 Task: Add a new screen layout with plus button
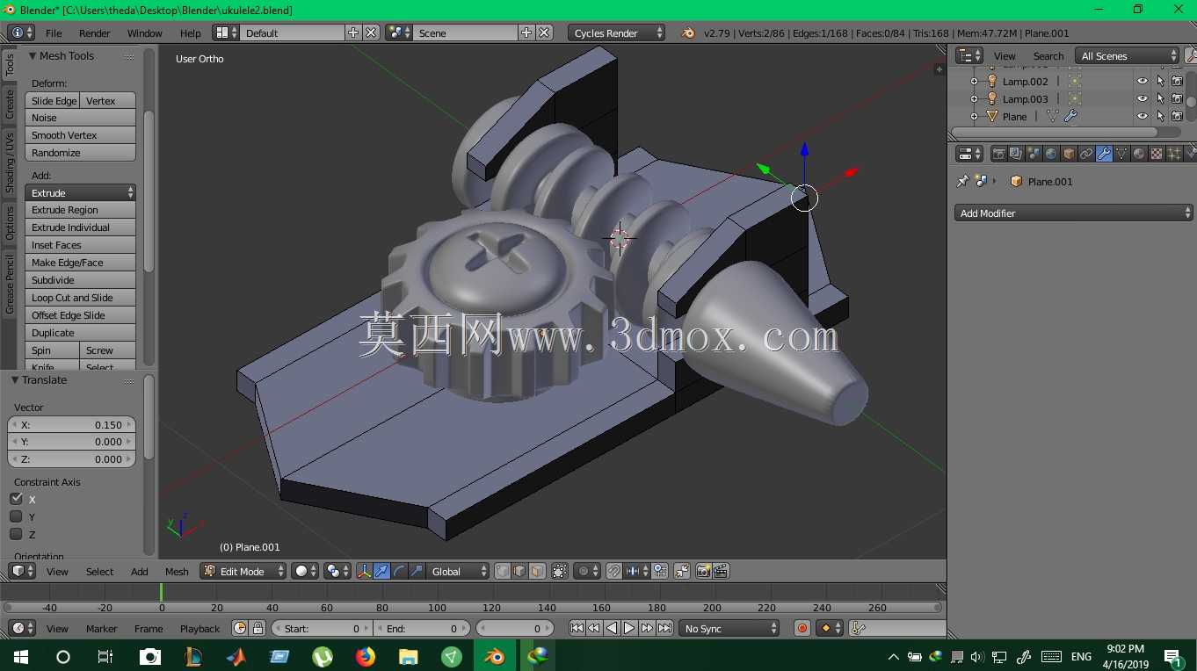point(353,32)
